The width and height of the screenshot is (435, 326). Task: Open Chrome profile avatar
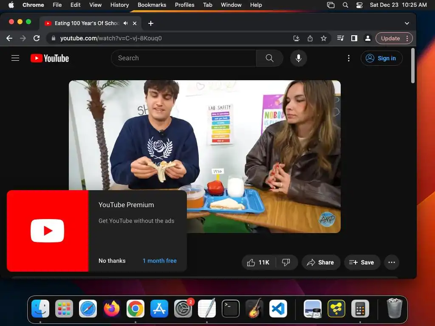(367, 38)
